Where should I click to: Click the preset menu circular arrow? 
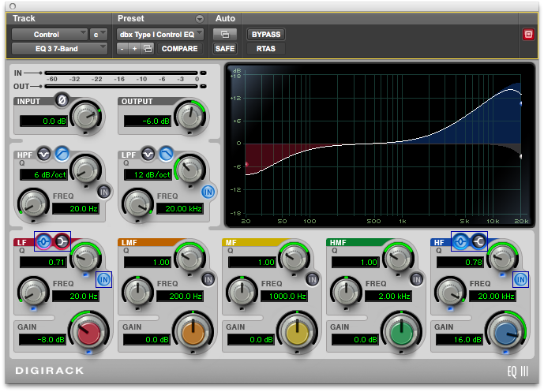pyautogui.click(x=200, y=19)
